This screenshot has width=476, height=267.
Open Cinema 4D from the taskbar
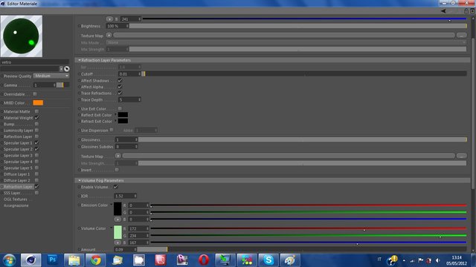click(x=30, y=260)
